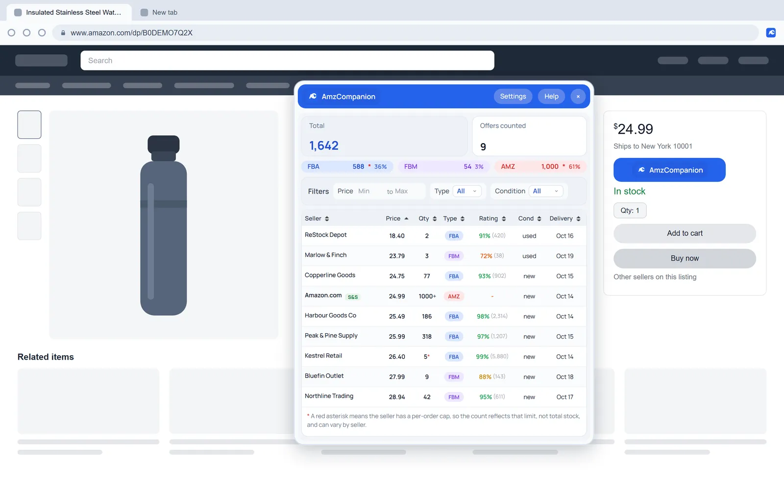The image size is (784, 490).
Task: Sort table by Cond column
Action: click(530, 219)
